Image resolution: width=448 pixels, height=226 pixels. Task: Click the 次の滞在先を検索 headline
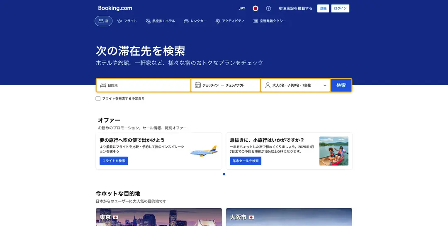[x=140, y=51]
